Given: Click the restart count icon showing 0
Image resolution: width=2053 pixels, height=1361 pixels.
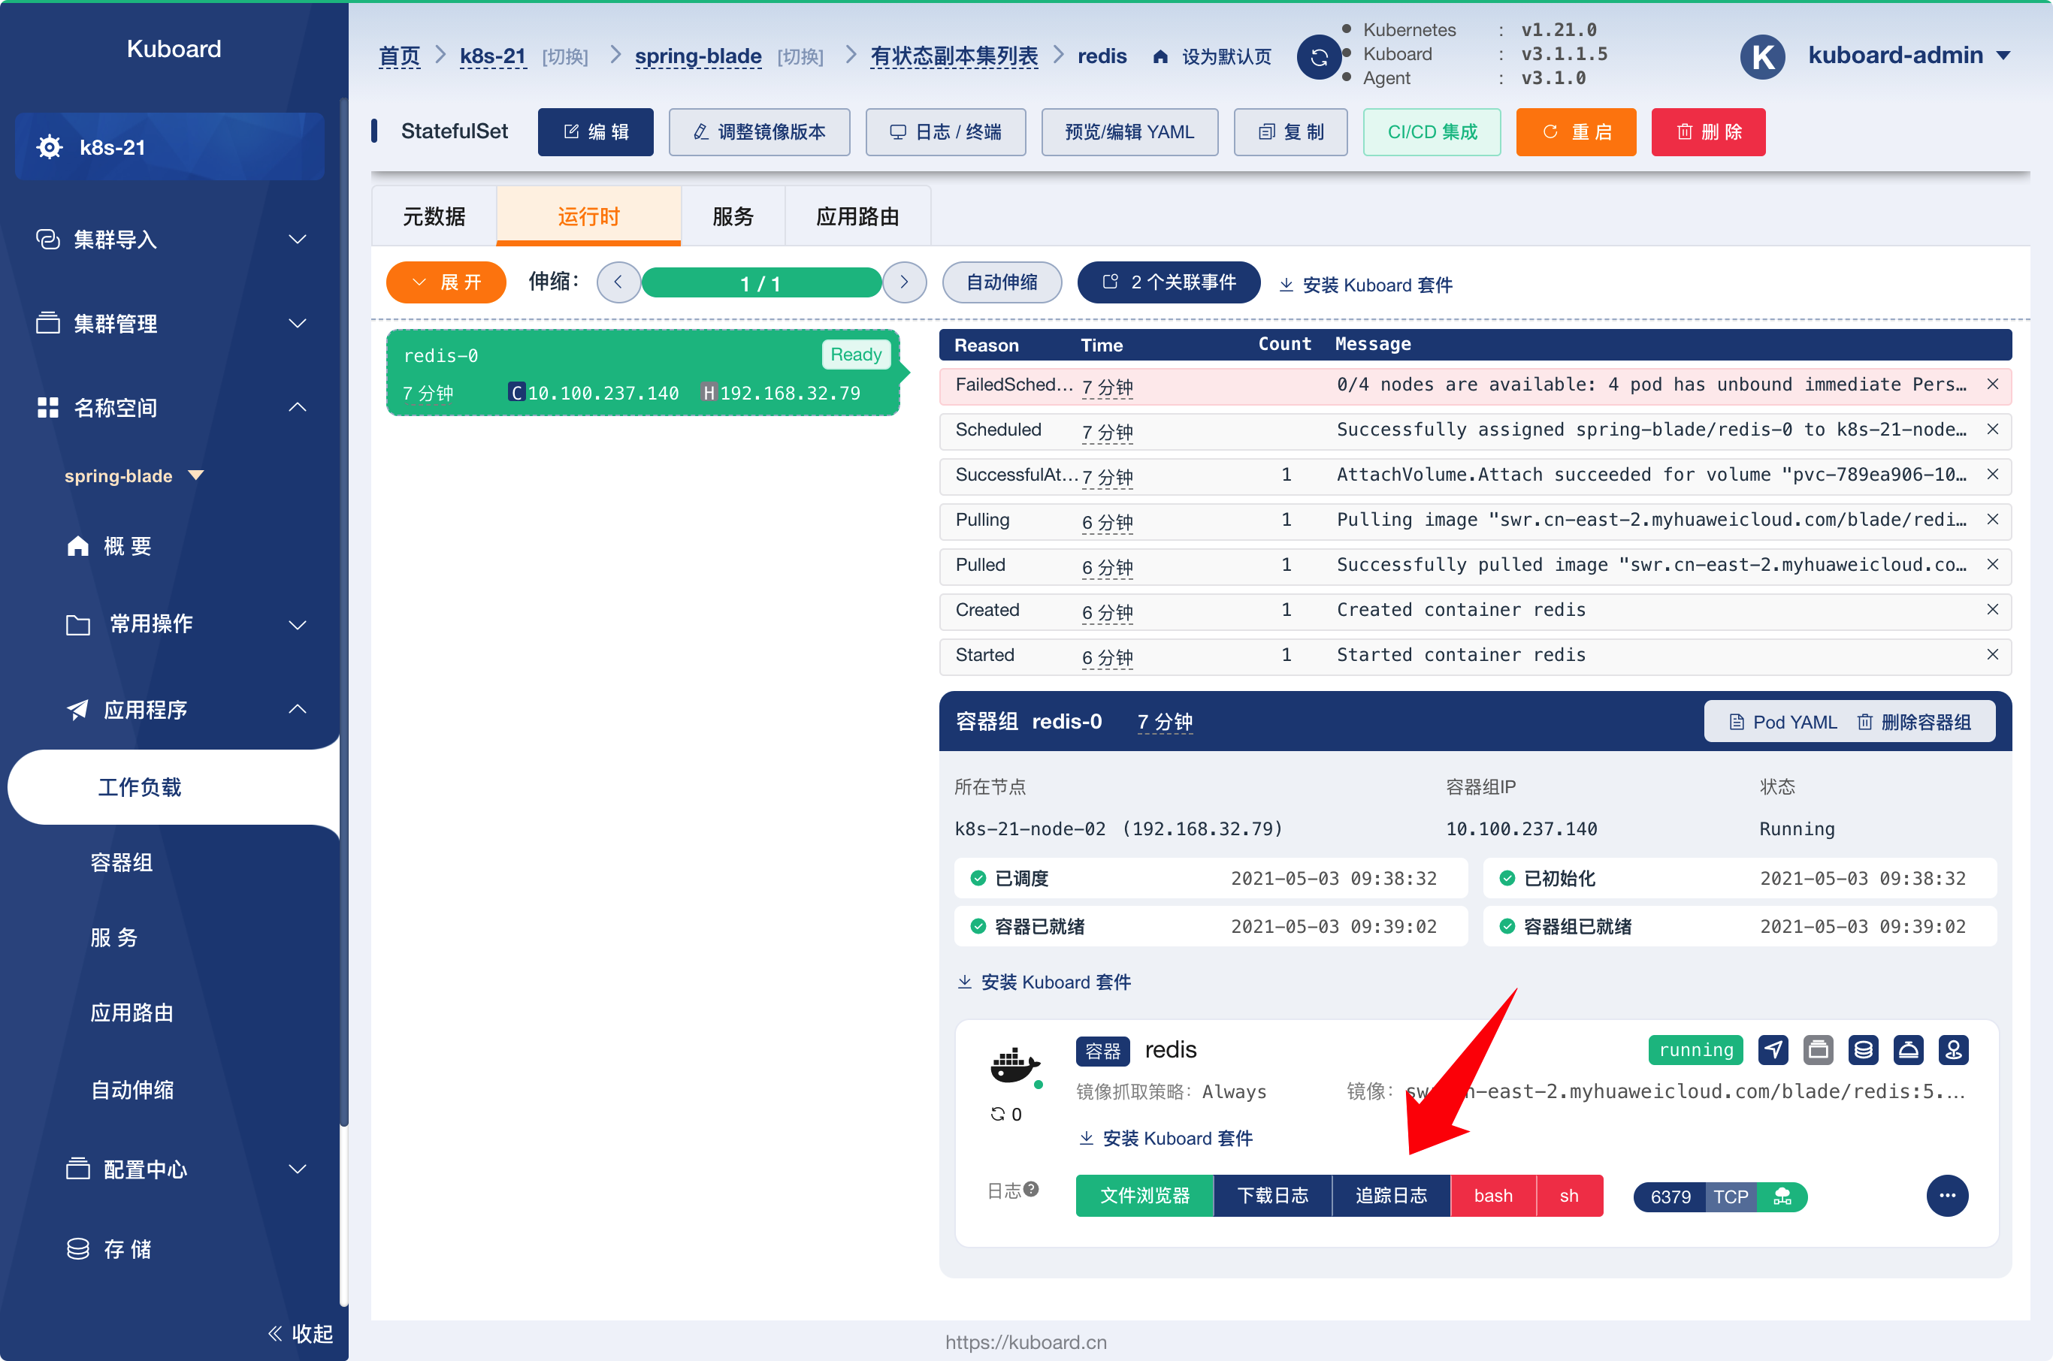Looking at the screenshot, I should pyautogui.click(x=998, y=1115).
